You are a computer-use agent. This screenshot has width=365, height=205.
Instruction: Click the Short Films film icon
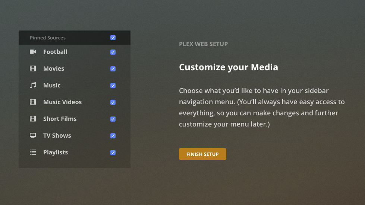tap(33, 119)
